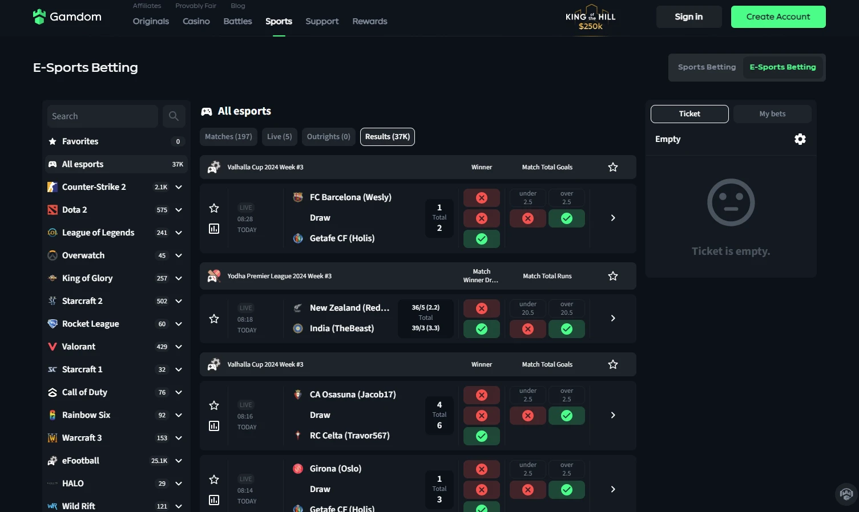This screenshot has height=512, width=859.
Task: Open the live chat support icon
Action: 846,494
